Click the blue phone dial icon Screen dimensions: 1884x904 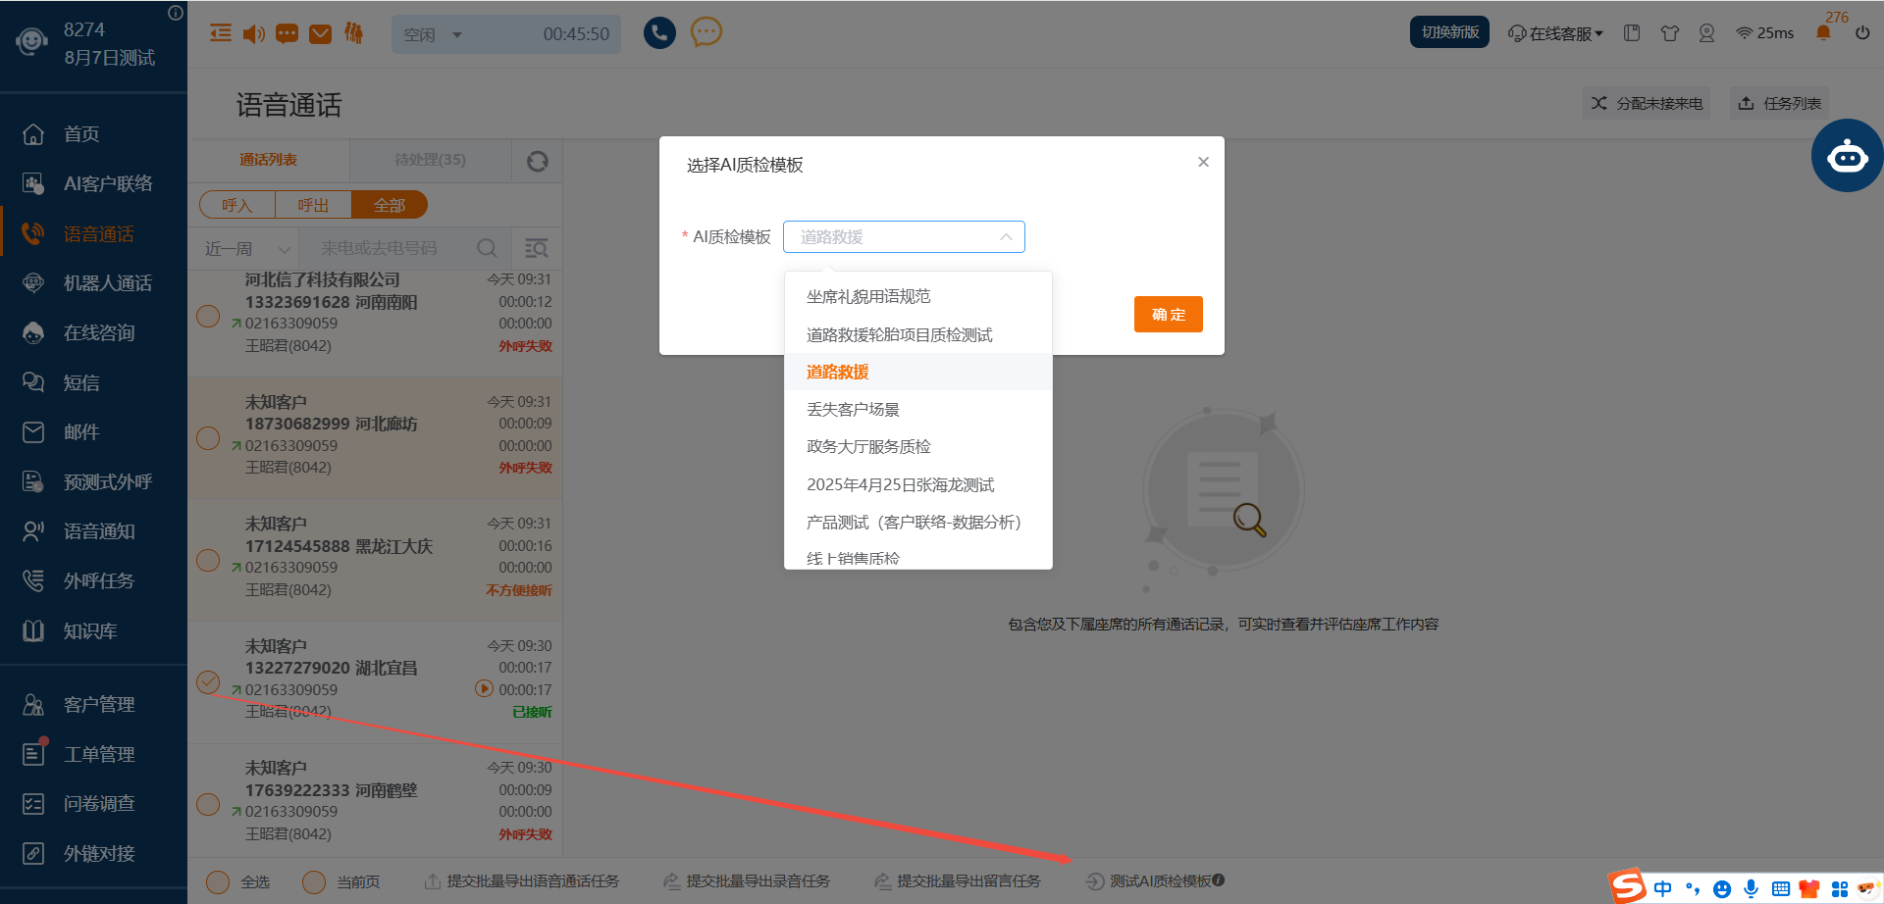[x=659, y=33]
